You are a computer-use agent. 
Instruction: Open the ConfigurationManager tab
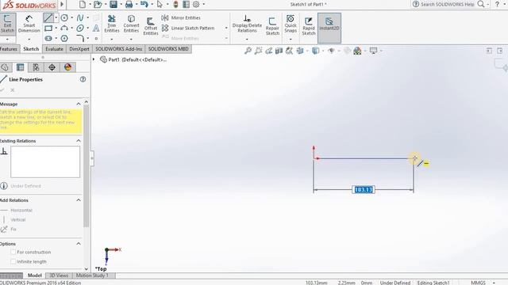pos(36,67)
